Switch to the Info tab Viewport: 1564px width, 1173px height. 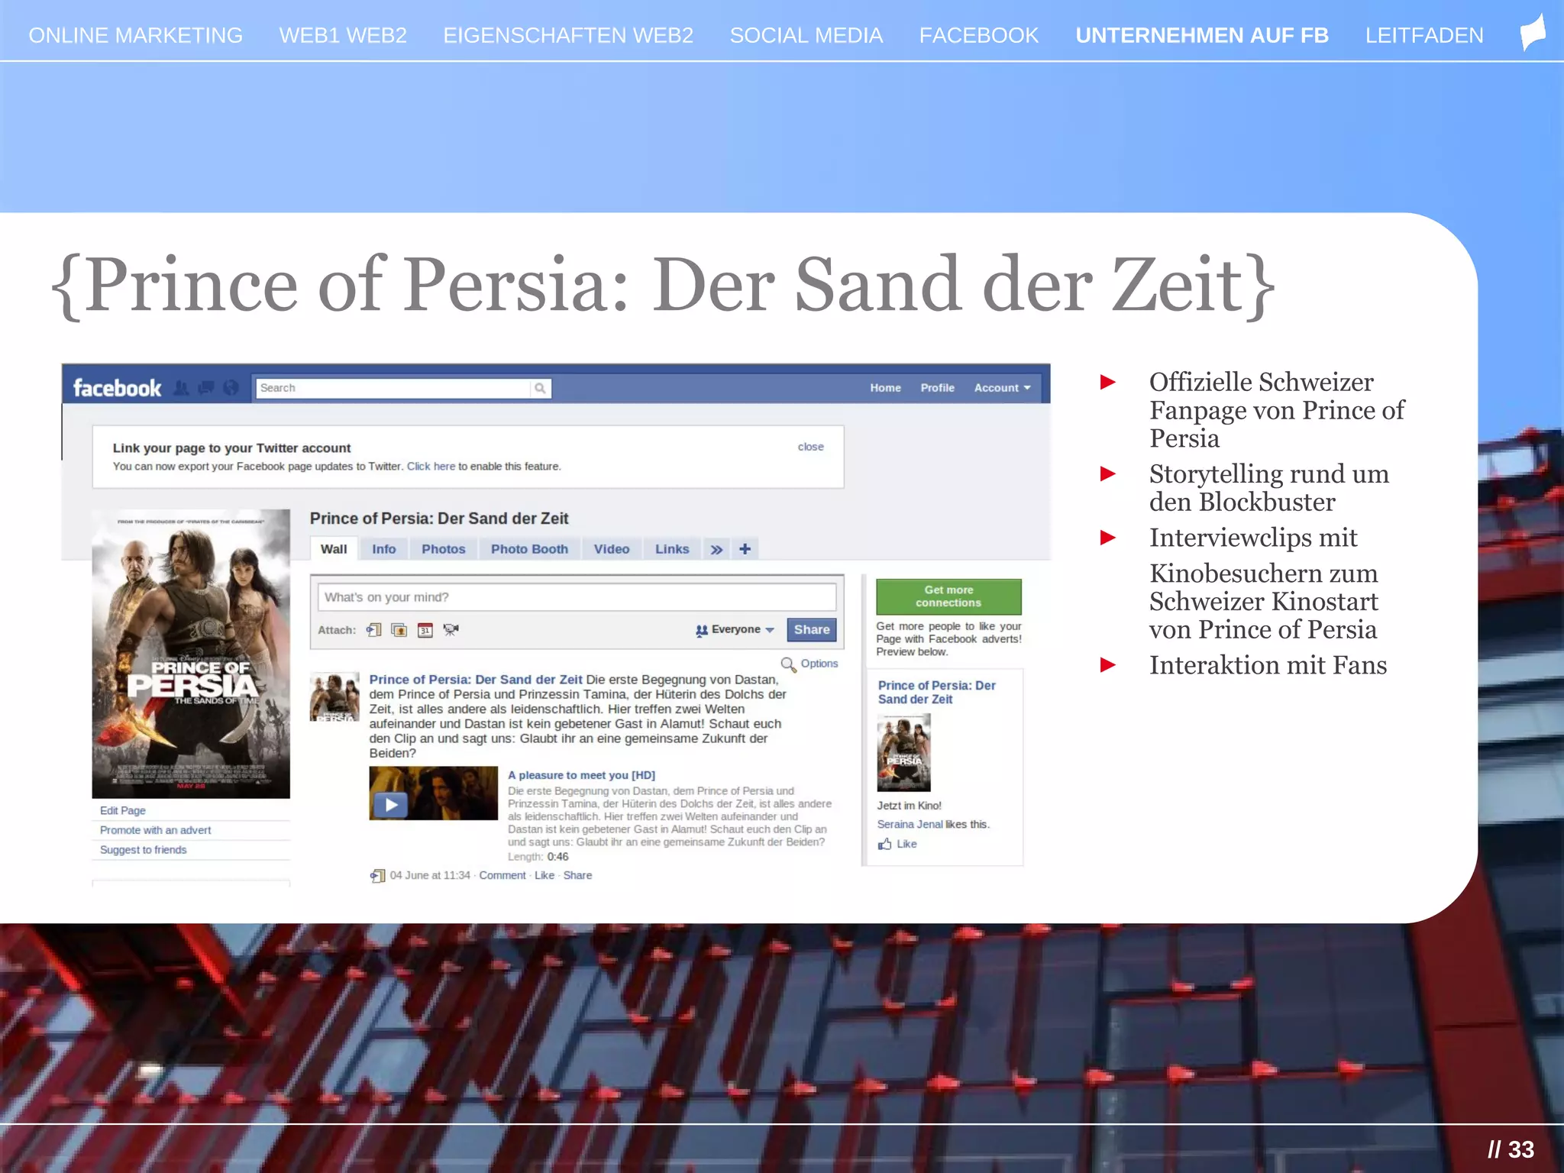[384, 549]
